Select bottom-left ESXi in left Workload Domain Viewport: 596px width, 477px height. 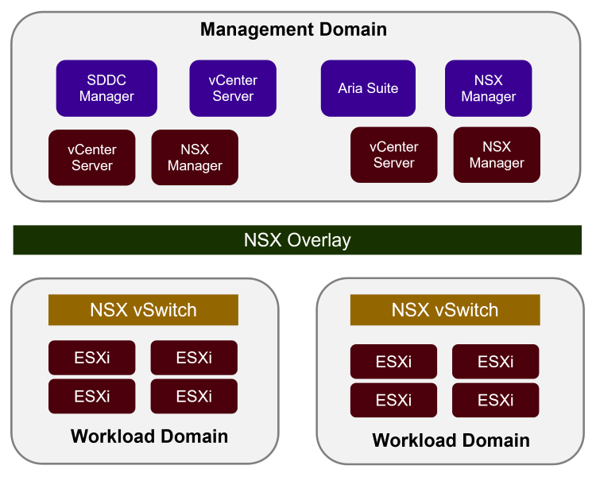pos(92,397)
